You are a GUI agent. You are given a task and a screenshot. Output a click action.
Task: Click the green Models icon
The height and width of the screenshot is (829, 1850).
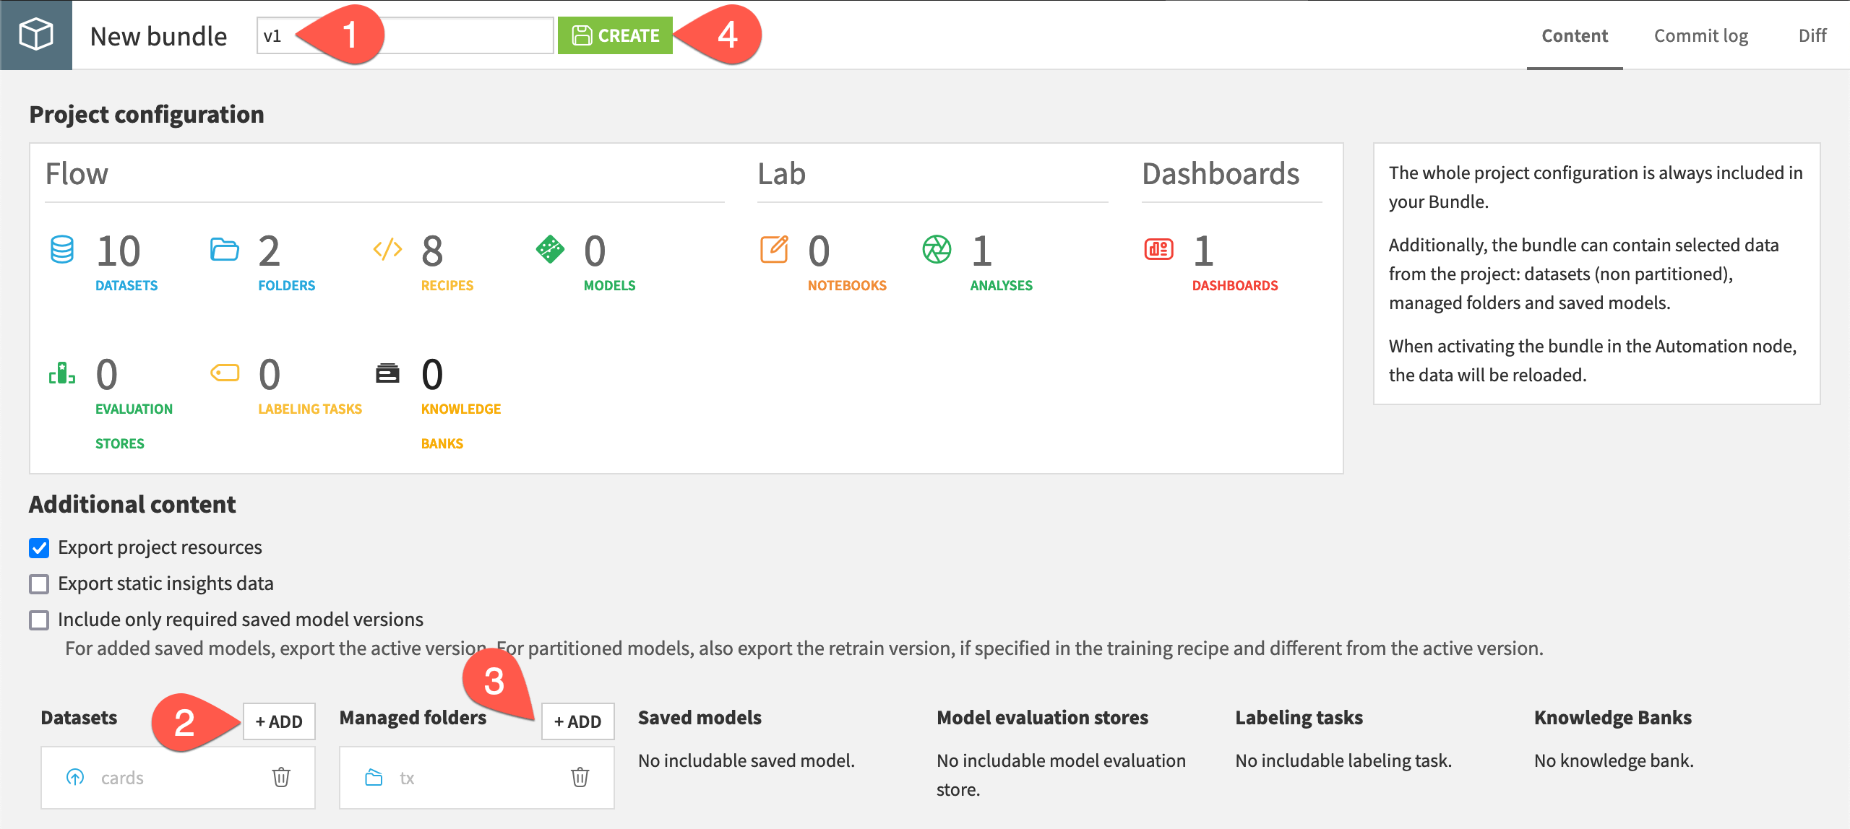550,249
